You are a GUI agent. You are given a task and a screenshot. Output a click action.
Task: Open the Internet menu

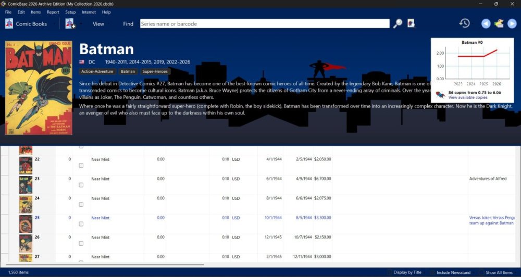click(x=89, y=12)
